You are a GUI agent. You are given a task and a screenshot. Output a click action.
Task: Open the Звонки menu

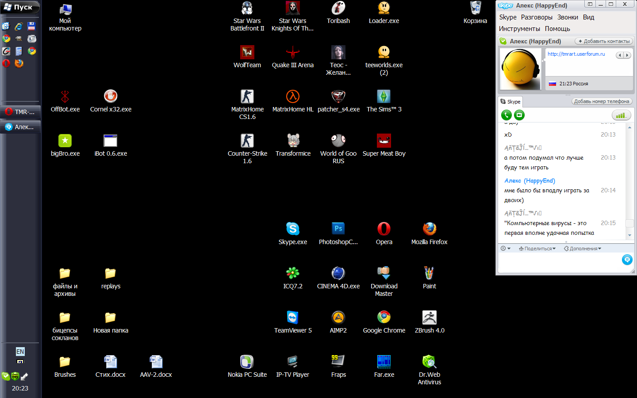[568, 17]
